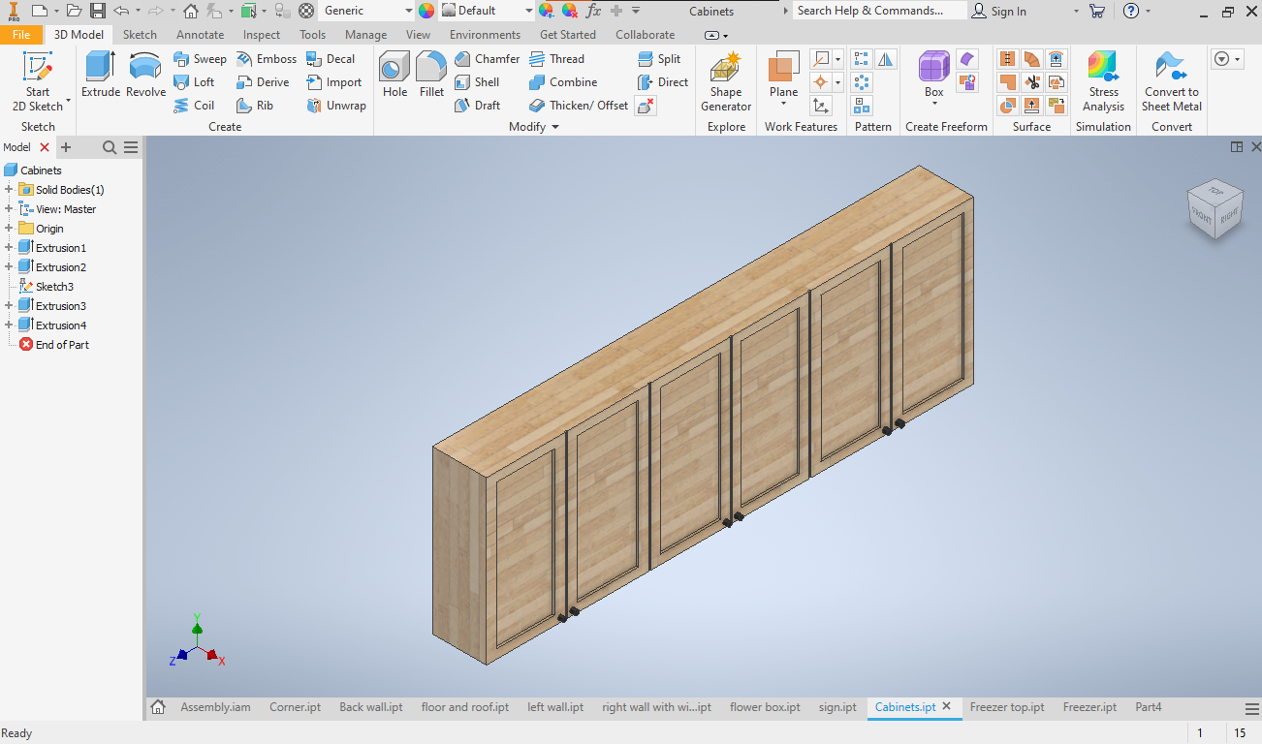
Task: Launch the Shape Generator
Action: pyautogui.click(x=726, y=82)
